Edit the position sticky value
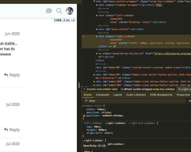Image resolution: width=191 pixels, height=152 pixels. [x=106, y=112]
